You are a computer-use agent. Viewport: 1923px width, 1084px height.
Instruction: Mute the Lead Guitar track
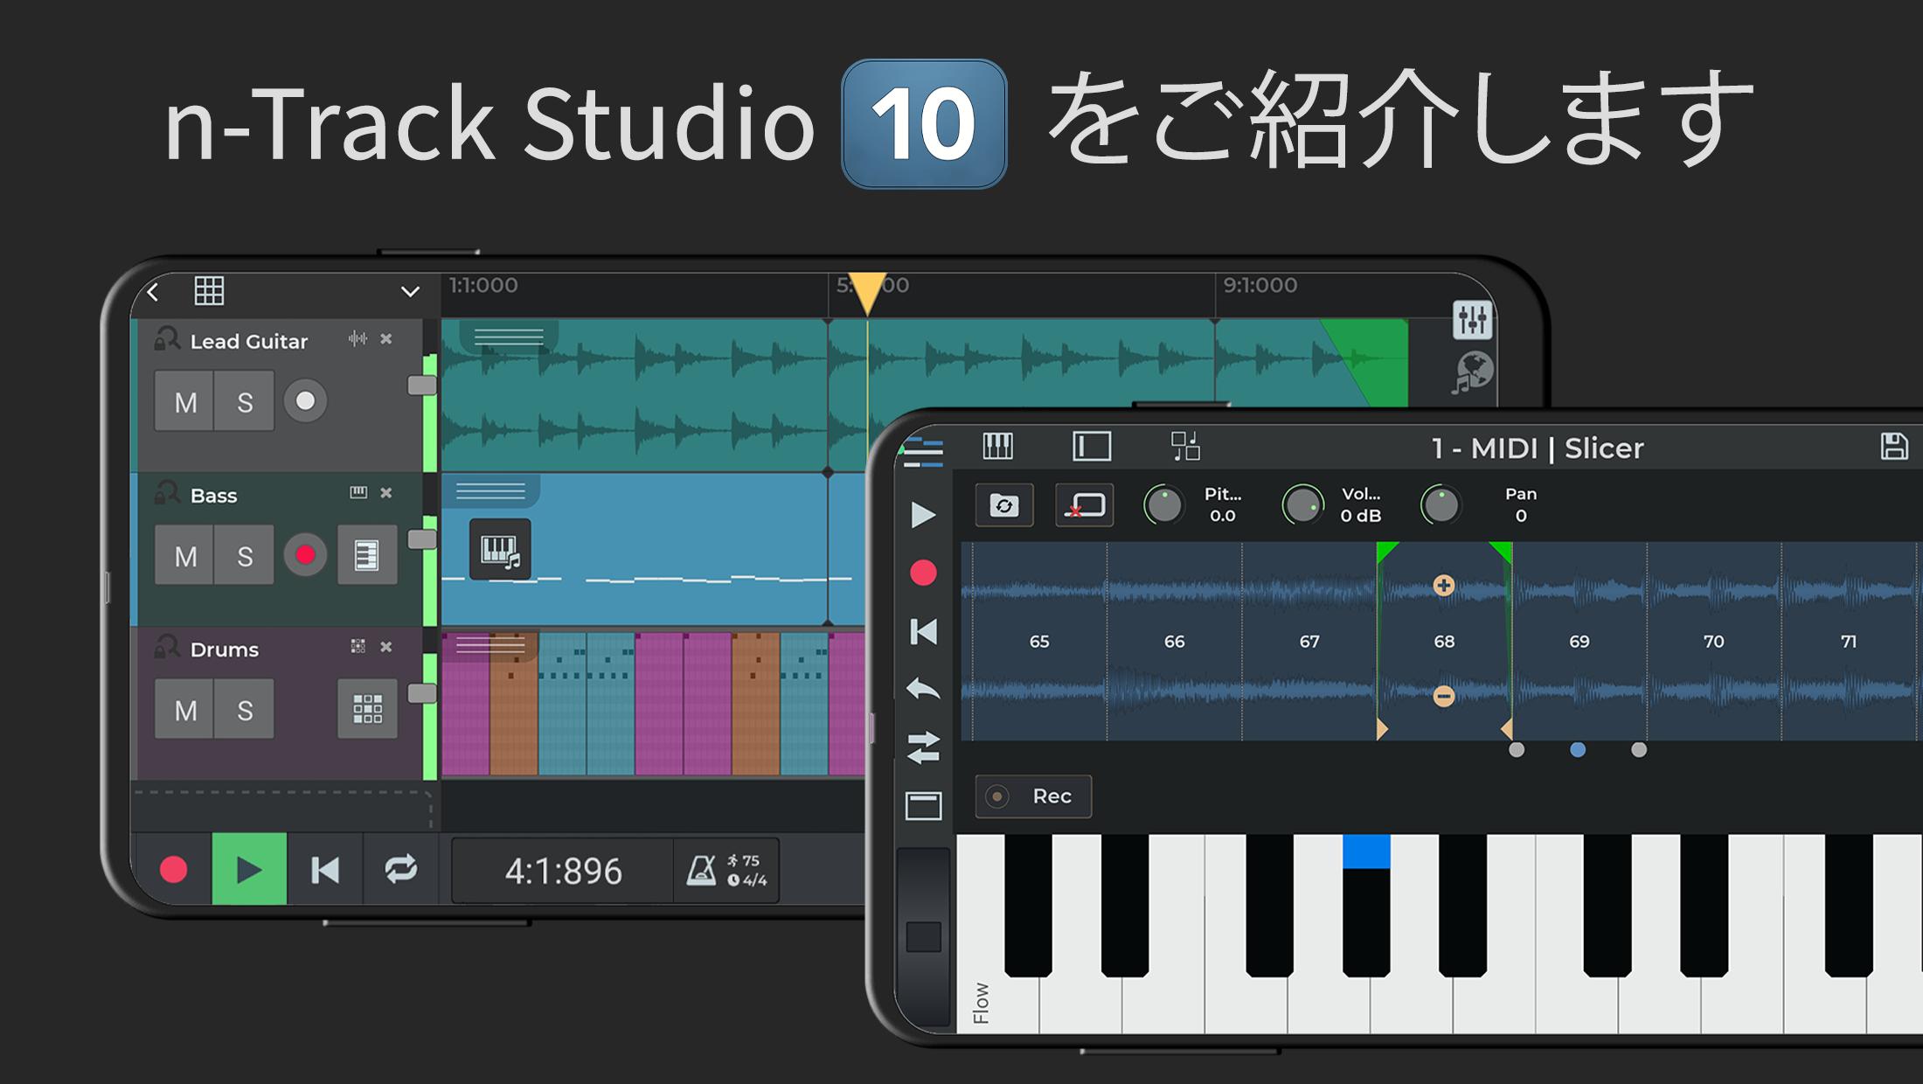[185, 401]
